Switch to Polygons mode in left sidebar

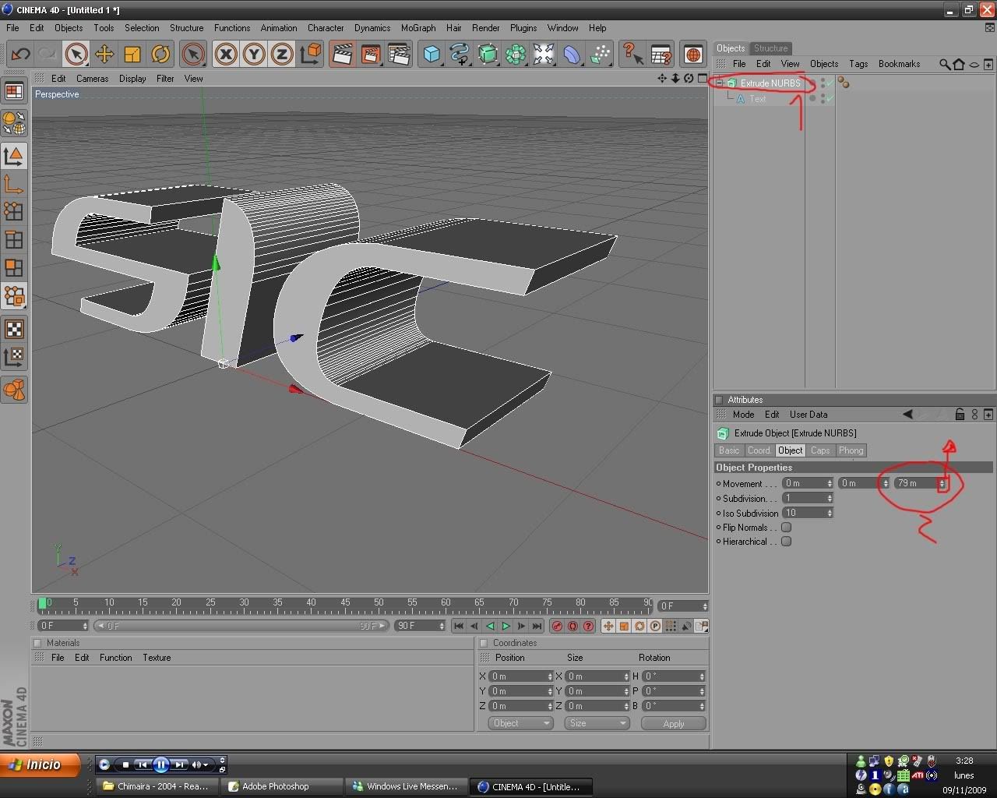pos(14,268)
